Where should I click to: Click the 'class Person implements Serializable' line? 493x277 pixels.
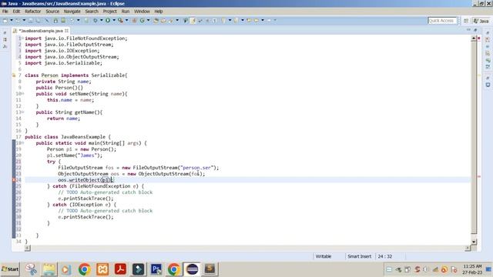[x=76, y=75]
